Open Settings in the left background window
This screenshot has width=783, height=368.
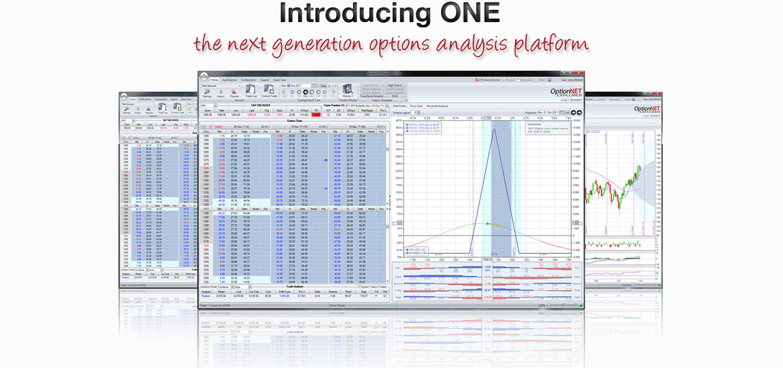click(127, 109)
